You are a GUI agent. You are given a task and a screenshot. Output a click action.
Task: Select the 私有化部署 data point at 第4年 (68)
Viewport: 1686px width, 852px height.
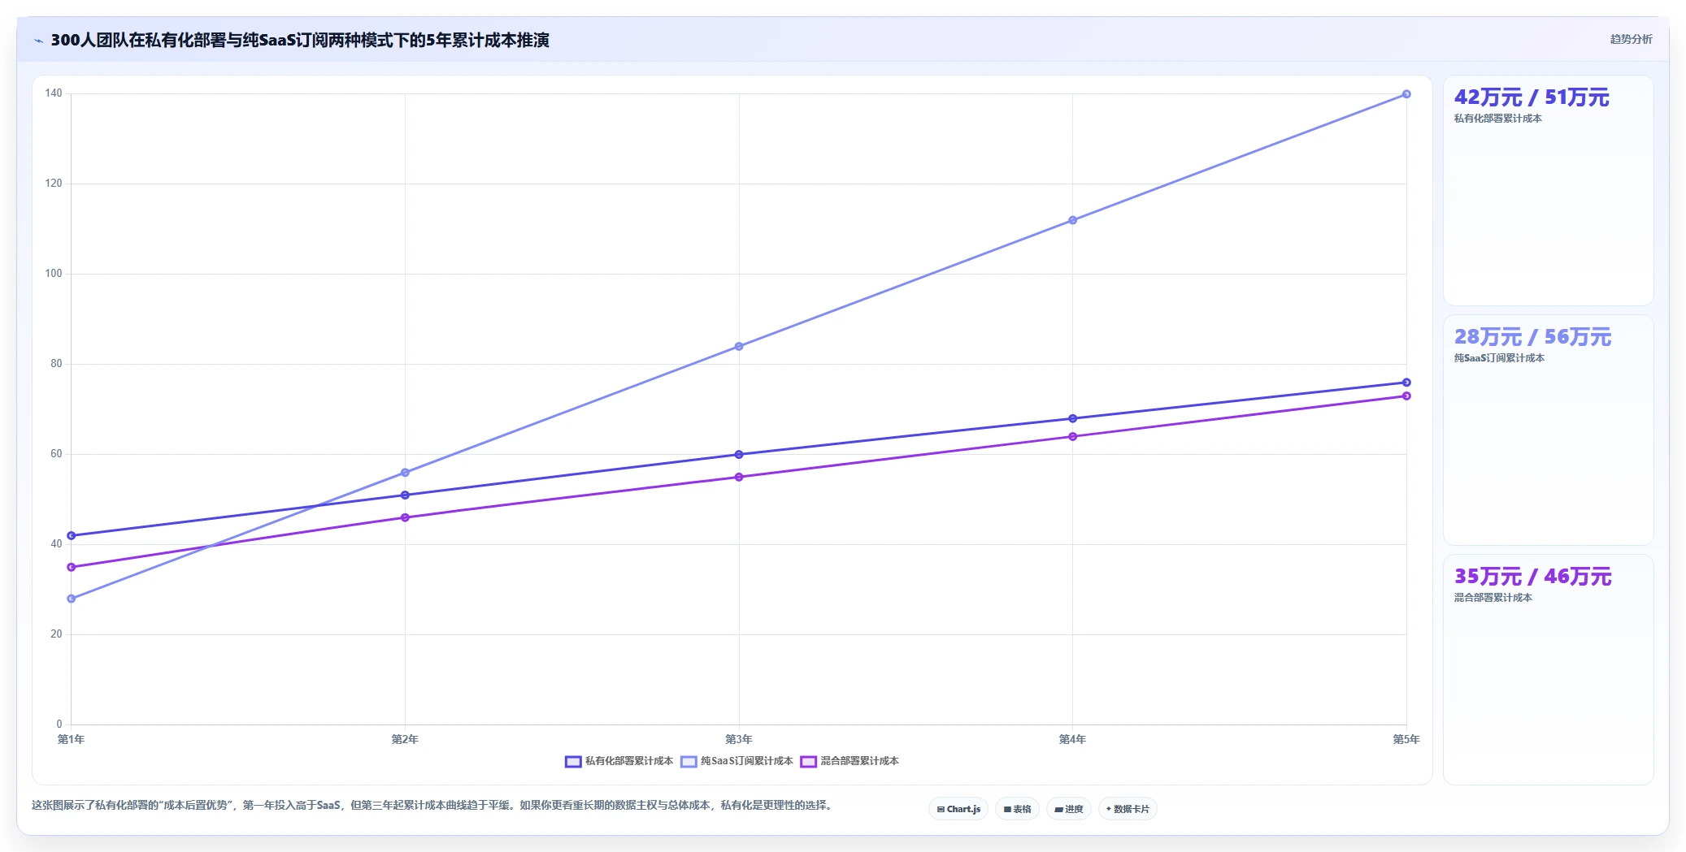(1072, 419)
